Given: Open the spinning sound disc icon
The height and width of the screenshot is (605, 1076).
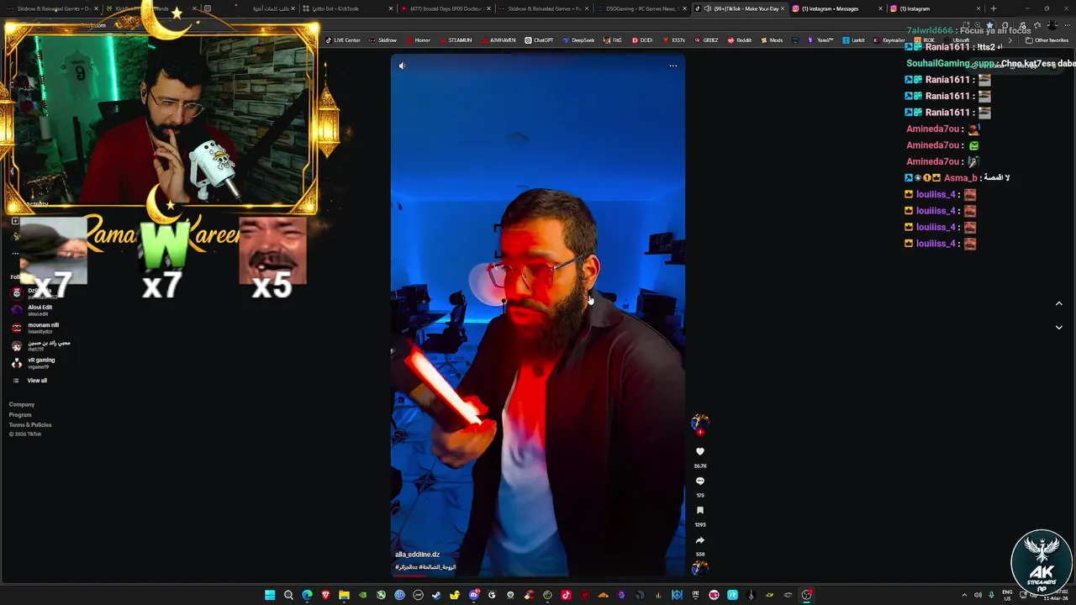Looking at the screenshot, I should pyautogui.click(x=699, y=568).
